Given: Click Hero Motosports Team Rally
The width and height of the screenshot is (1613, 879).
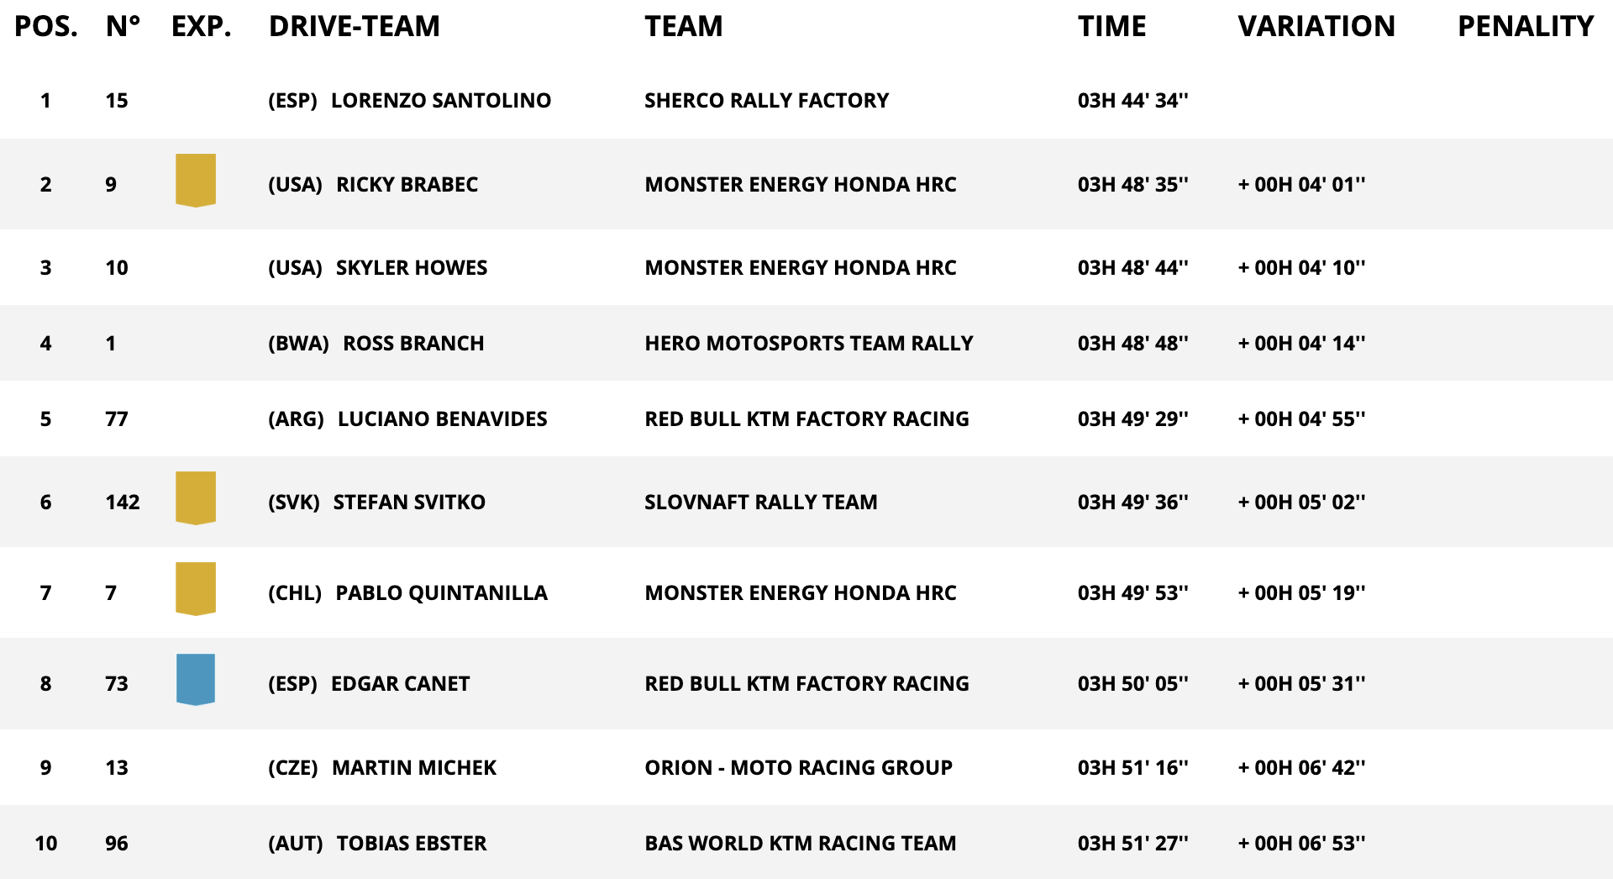Looking at the screenshot, I should click(x=808, y=343).
